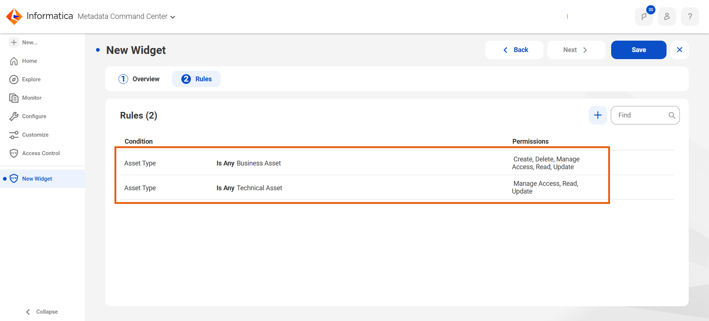
Task: Close the New Widget page
Action: [679, 50]
